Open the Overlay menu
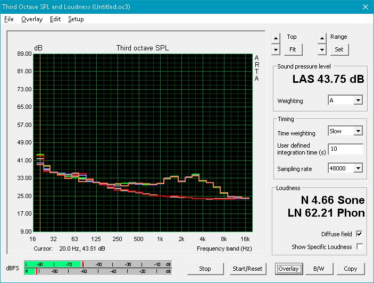Image resolution: width=374 pixels, height=283 pixels. click(32, 19)
